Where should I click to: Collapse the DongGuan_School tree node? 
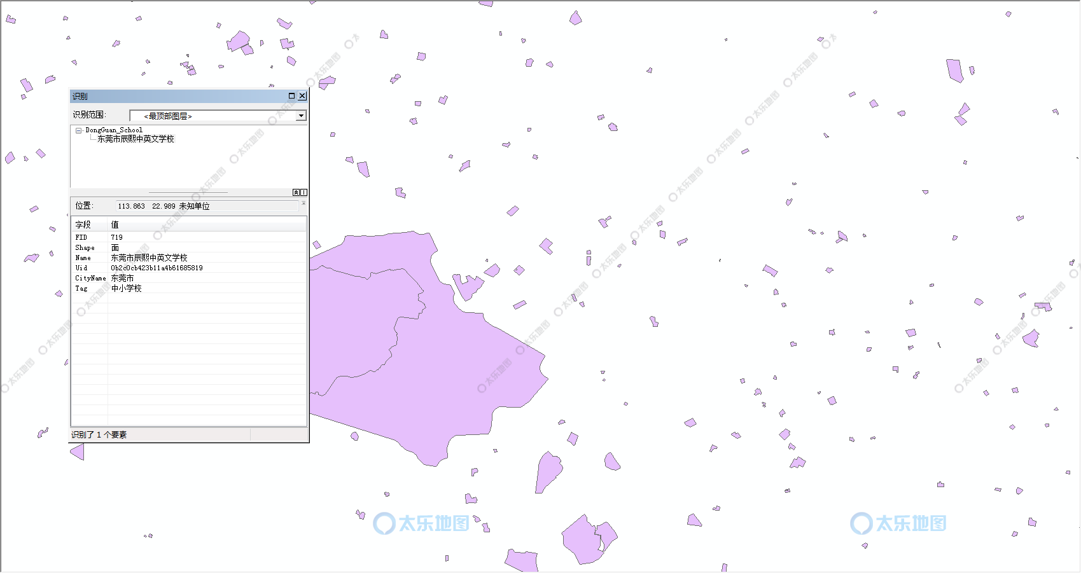tap(78, 130)
